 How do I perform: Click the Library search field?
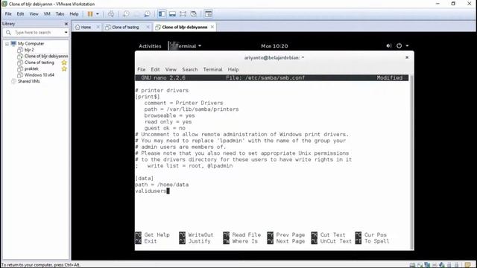[37, 33]
